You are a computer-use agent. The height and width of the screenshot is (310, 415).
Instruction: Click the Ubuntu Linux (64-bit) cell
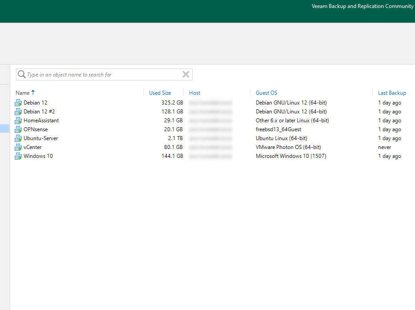pos(282,138)
